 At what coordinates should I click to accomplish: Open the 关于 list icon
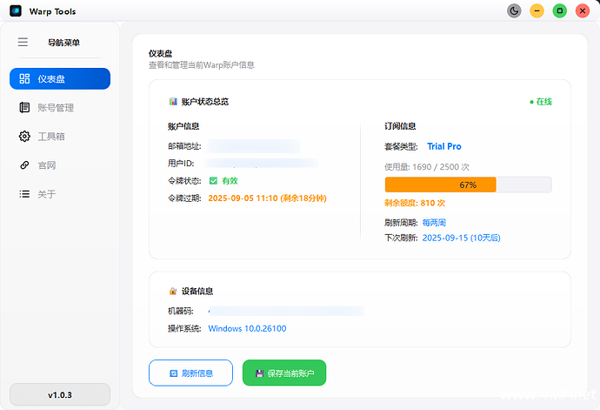[24, 194]
